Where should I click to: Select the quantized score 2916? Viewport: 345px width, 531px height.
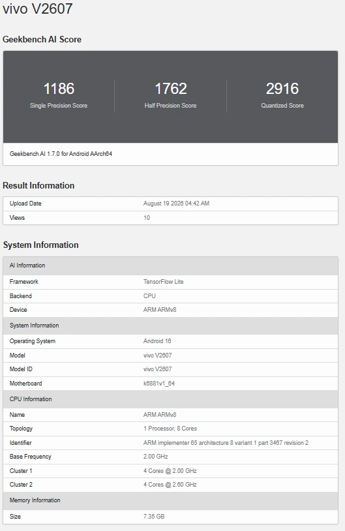[x=282, y=89]
